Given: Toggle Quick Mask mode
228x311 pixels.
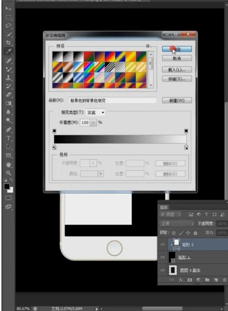Looking at the screenshot, I should (x=8, y=198).
